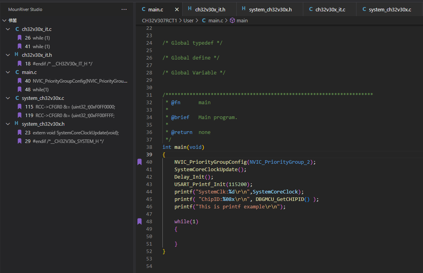Jump to bookmark '18 #endif /* __CH32V30x_IT_H */'
423x273 pixels.
(x=67, y=64)
